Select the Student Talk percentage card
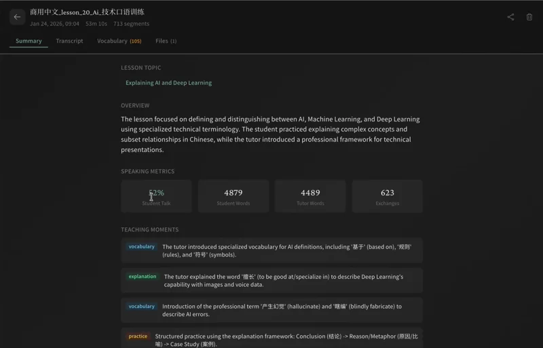This screenshot has height=348, width=543. pyautogui.click(x=156, y=197)
